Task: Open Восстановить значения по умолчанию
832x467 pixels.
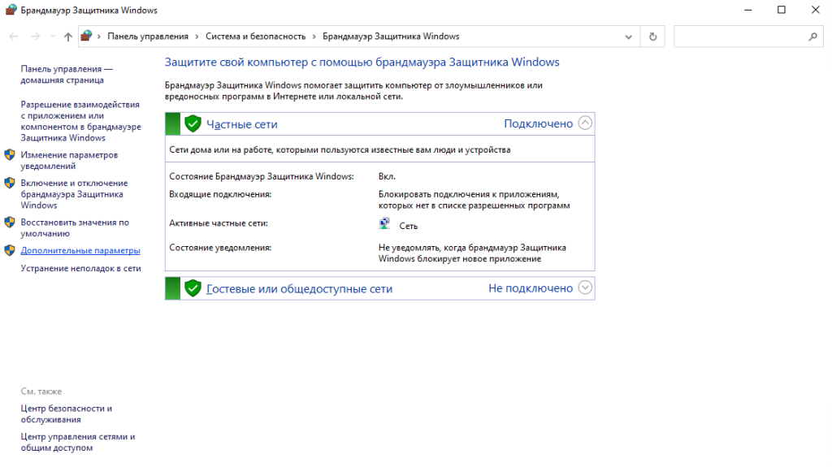Action: 75,227
